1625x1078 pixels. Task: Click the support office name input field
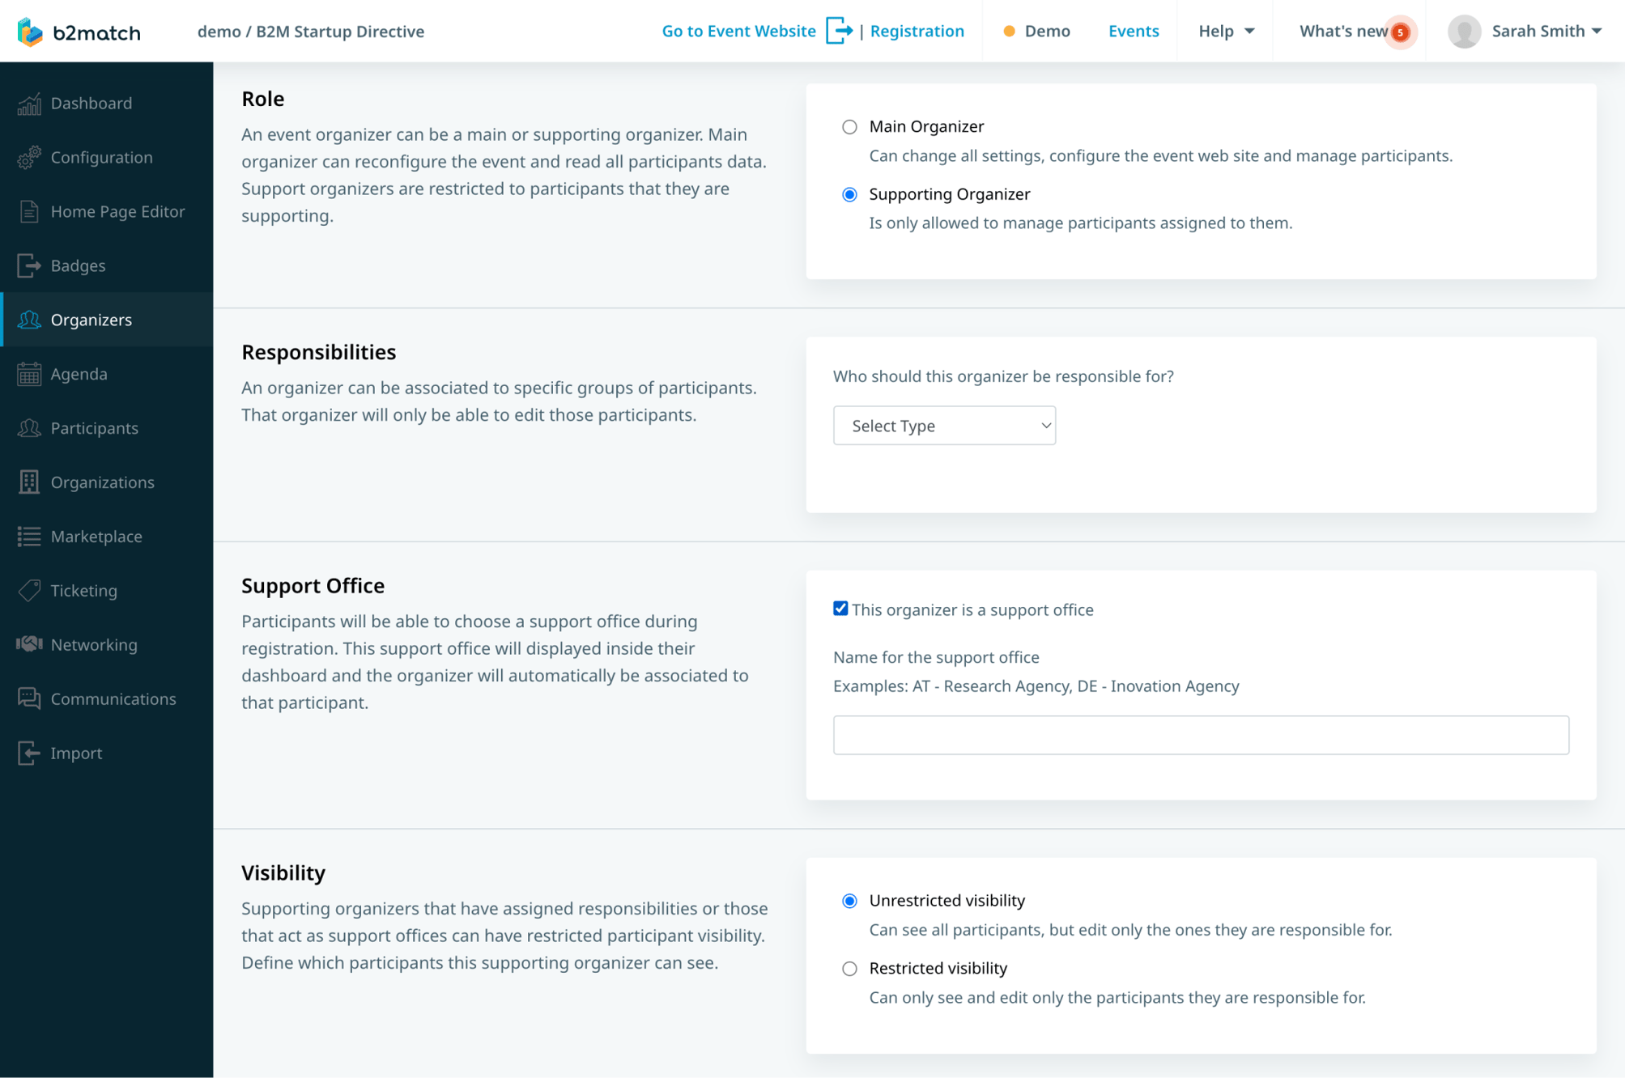coord(1200,734)
